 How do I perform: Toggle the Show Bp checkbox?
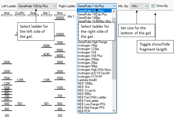click(153, 6)
